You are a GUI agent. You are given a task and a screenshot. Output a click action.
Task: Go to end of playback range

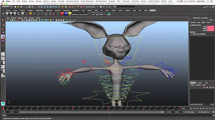[213, 108]
